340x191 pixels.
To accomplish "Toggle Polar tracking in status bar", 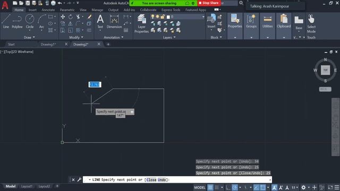I will pos(234,187).
